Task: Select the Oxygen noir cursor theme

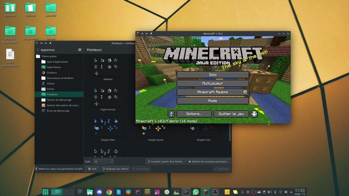Action: click(x=203, y=132)
